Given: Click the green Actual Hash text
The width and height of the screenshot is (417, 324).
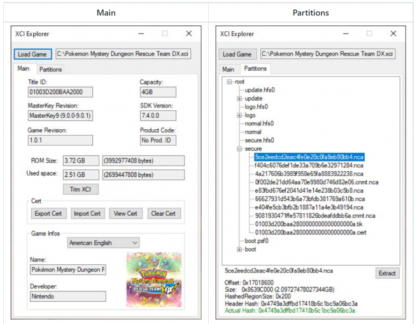Looking at the screenshot, I should point(290,311).
